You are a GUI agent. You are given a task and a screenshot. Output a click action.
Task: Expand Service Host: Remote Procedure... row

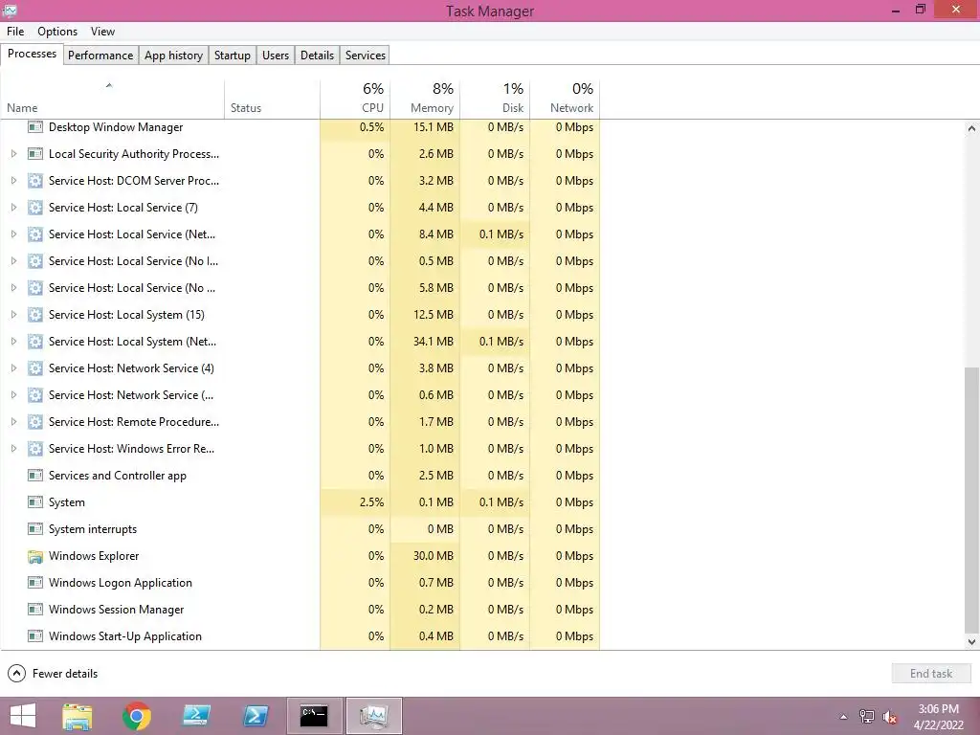pyautogui.click(x=13, y=422)
